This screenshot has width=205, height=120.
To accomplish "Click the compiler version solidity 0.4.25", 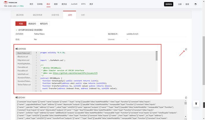I will 132,34.
